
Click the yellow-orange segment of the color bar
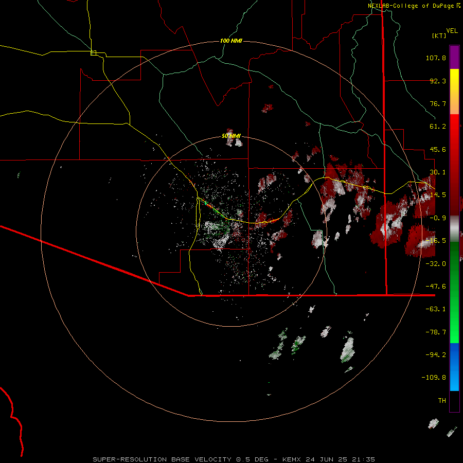click(x=454, y=92)
